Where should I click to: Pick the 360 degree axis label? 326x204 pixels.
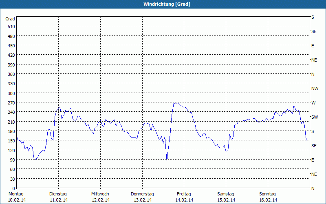(11, 74)
